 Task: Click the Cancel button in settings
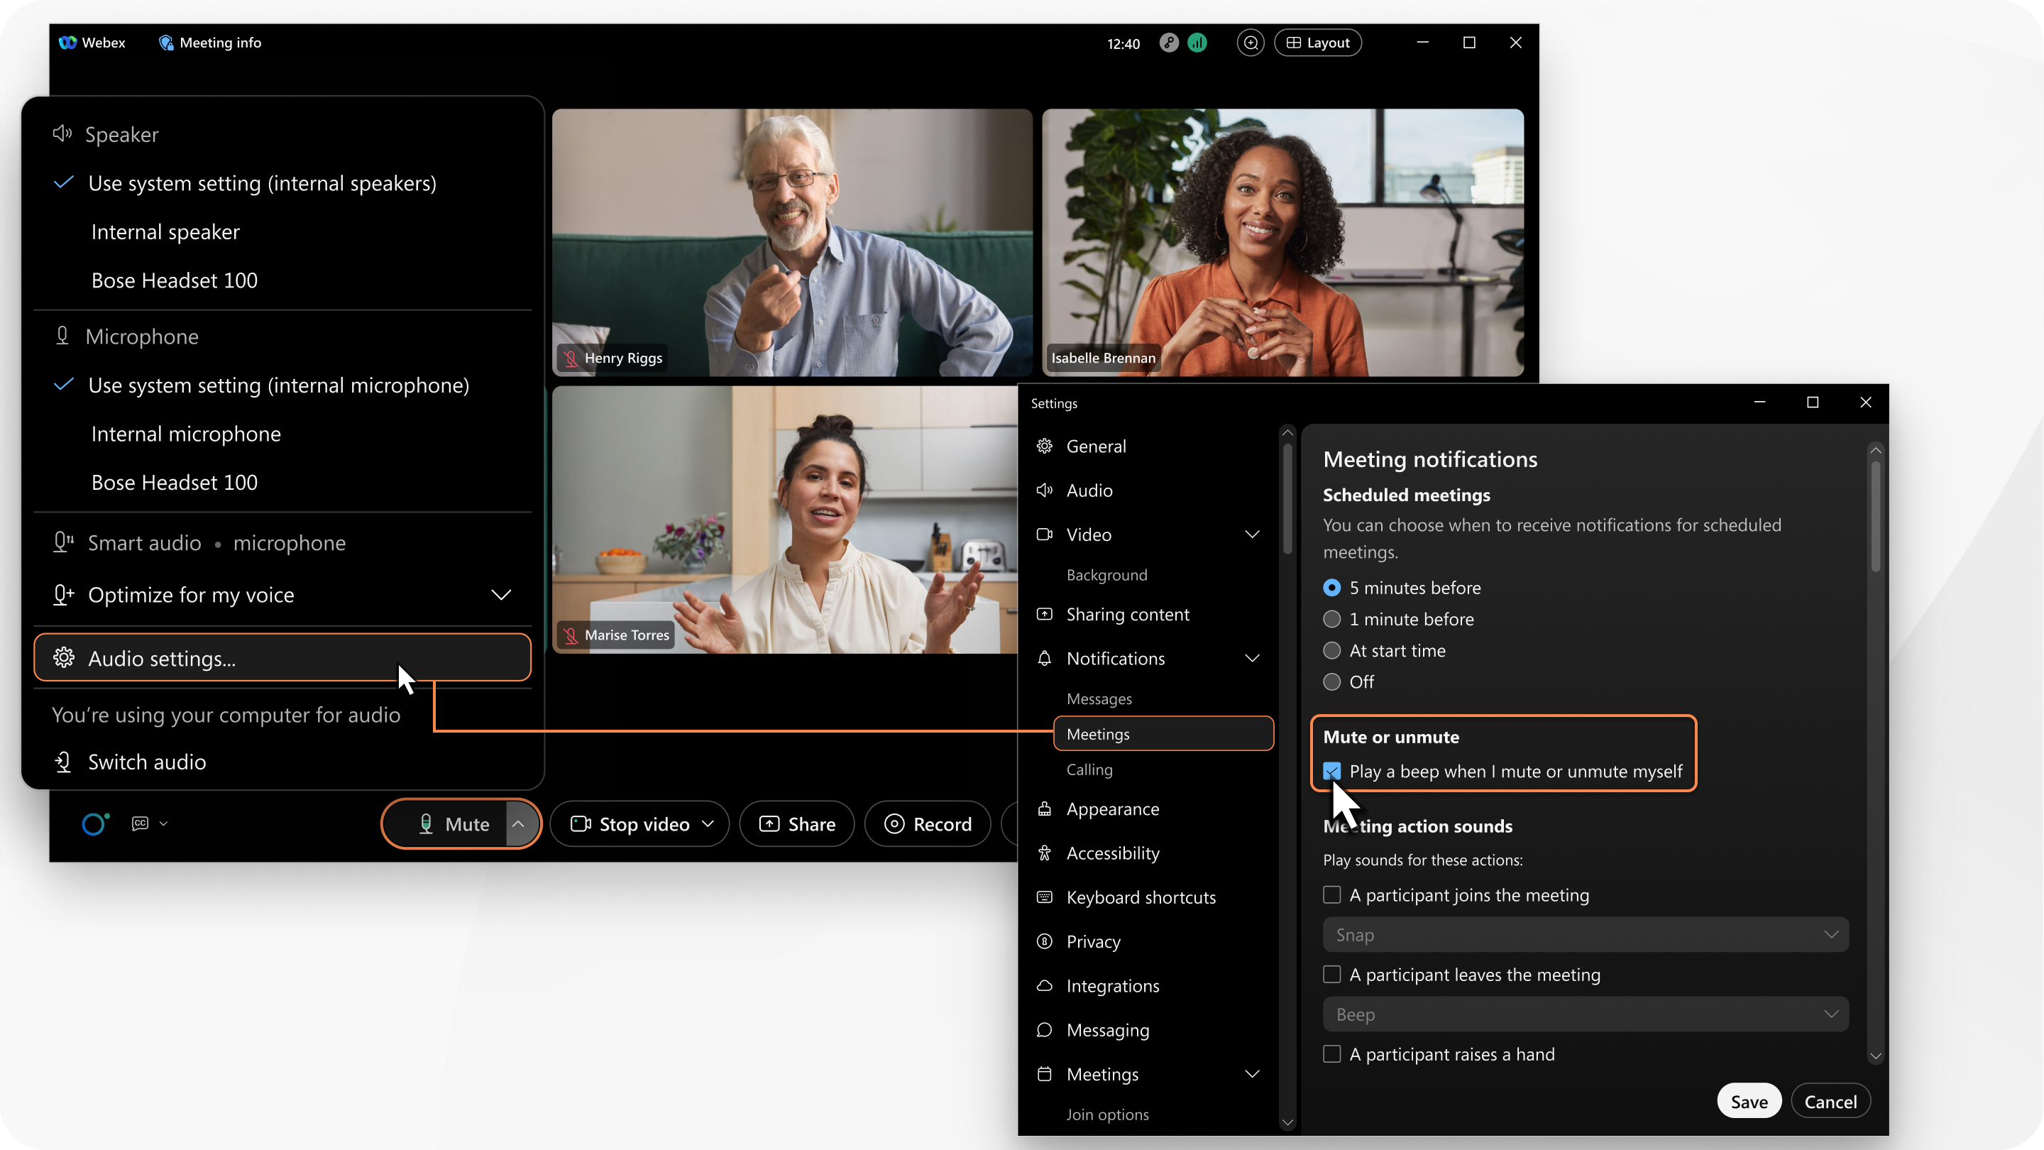click(1830, 1100)
